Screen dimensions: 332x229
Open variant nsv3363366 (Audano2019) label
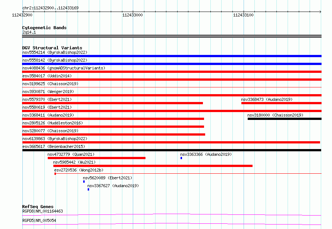pyautogui.click(x=206, y=154)
